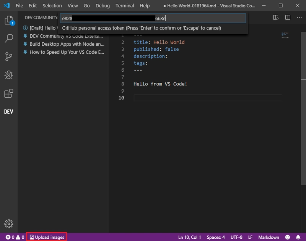Image resolution: width=306 pixels, height=241 pixels.
Task: Click the editor vertical scrollbar
Action: (x=303, y=108)
